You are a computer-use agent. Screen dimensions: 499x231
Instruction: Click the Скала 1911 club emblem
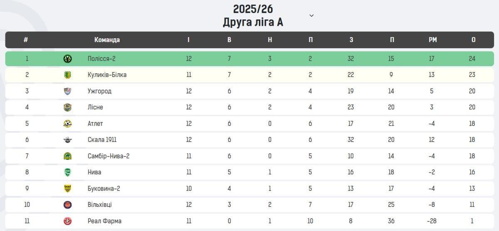tap(67, 140)
